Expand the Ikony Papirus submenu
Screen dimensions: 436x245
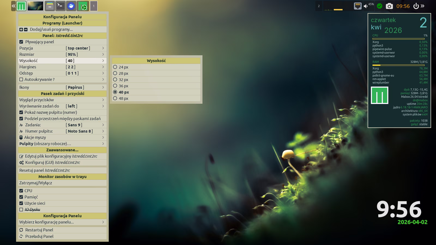click(62, 87)
